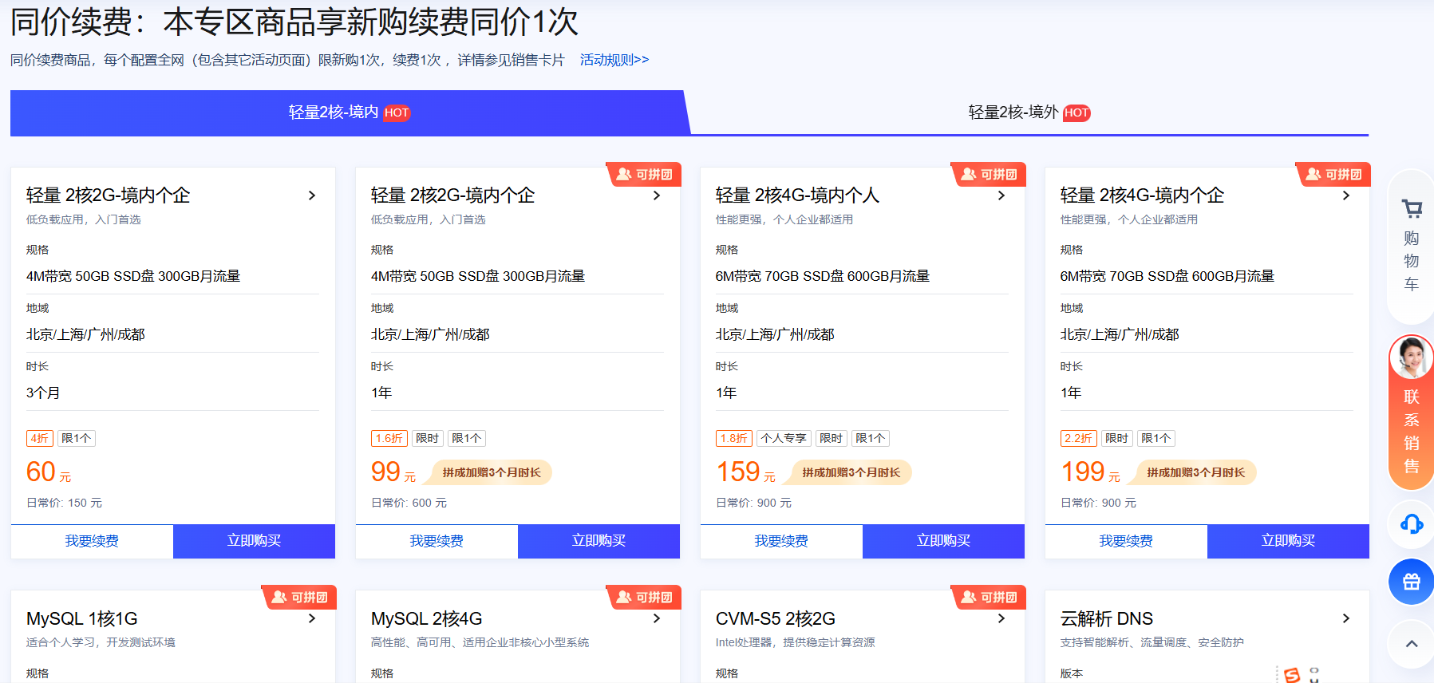Expand the 轻量 2核4G-境内个人 card arrow
The image size is (1434, 683).
point(1001,195)
